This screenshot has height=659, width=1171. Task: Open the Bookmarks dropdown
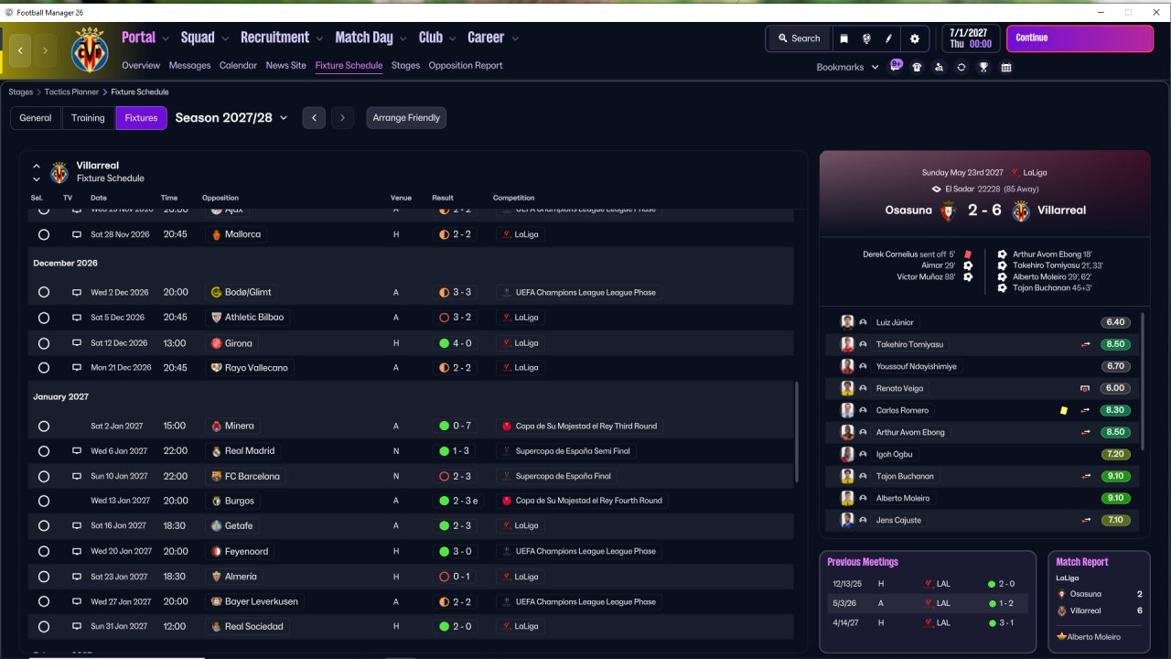[x=847, y=67]
